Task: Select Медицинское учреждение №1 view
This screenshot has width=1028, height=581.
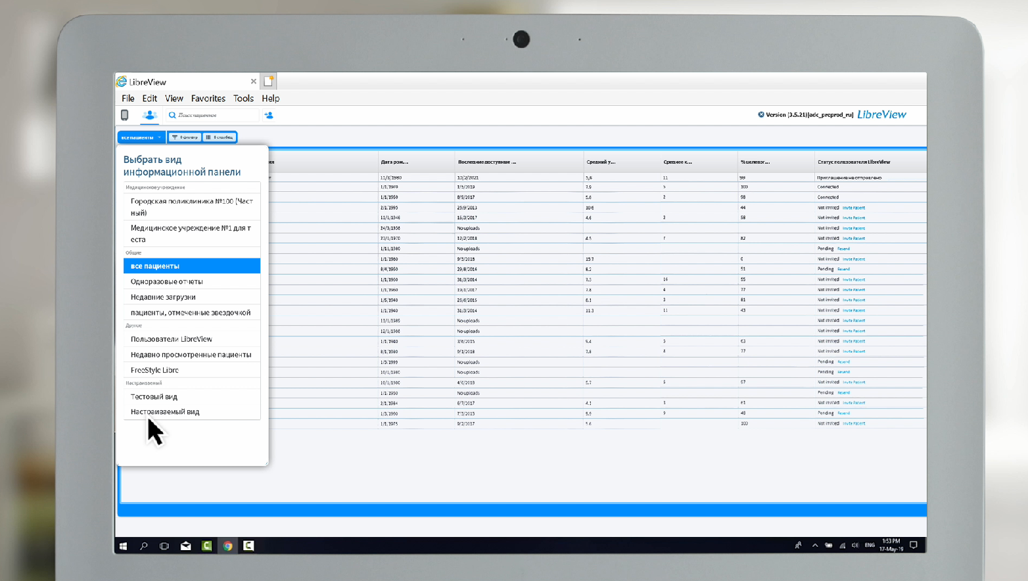Action: coord(192,233)
